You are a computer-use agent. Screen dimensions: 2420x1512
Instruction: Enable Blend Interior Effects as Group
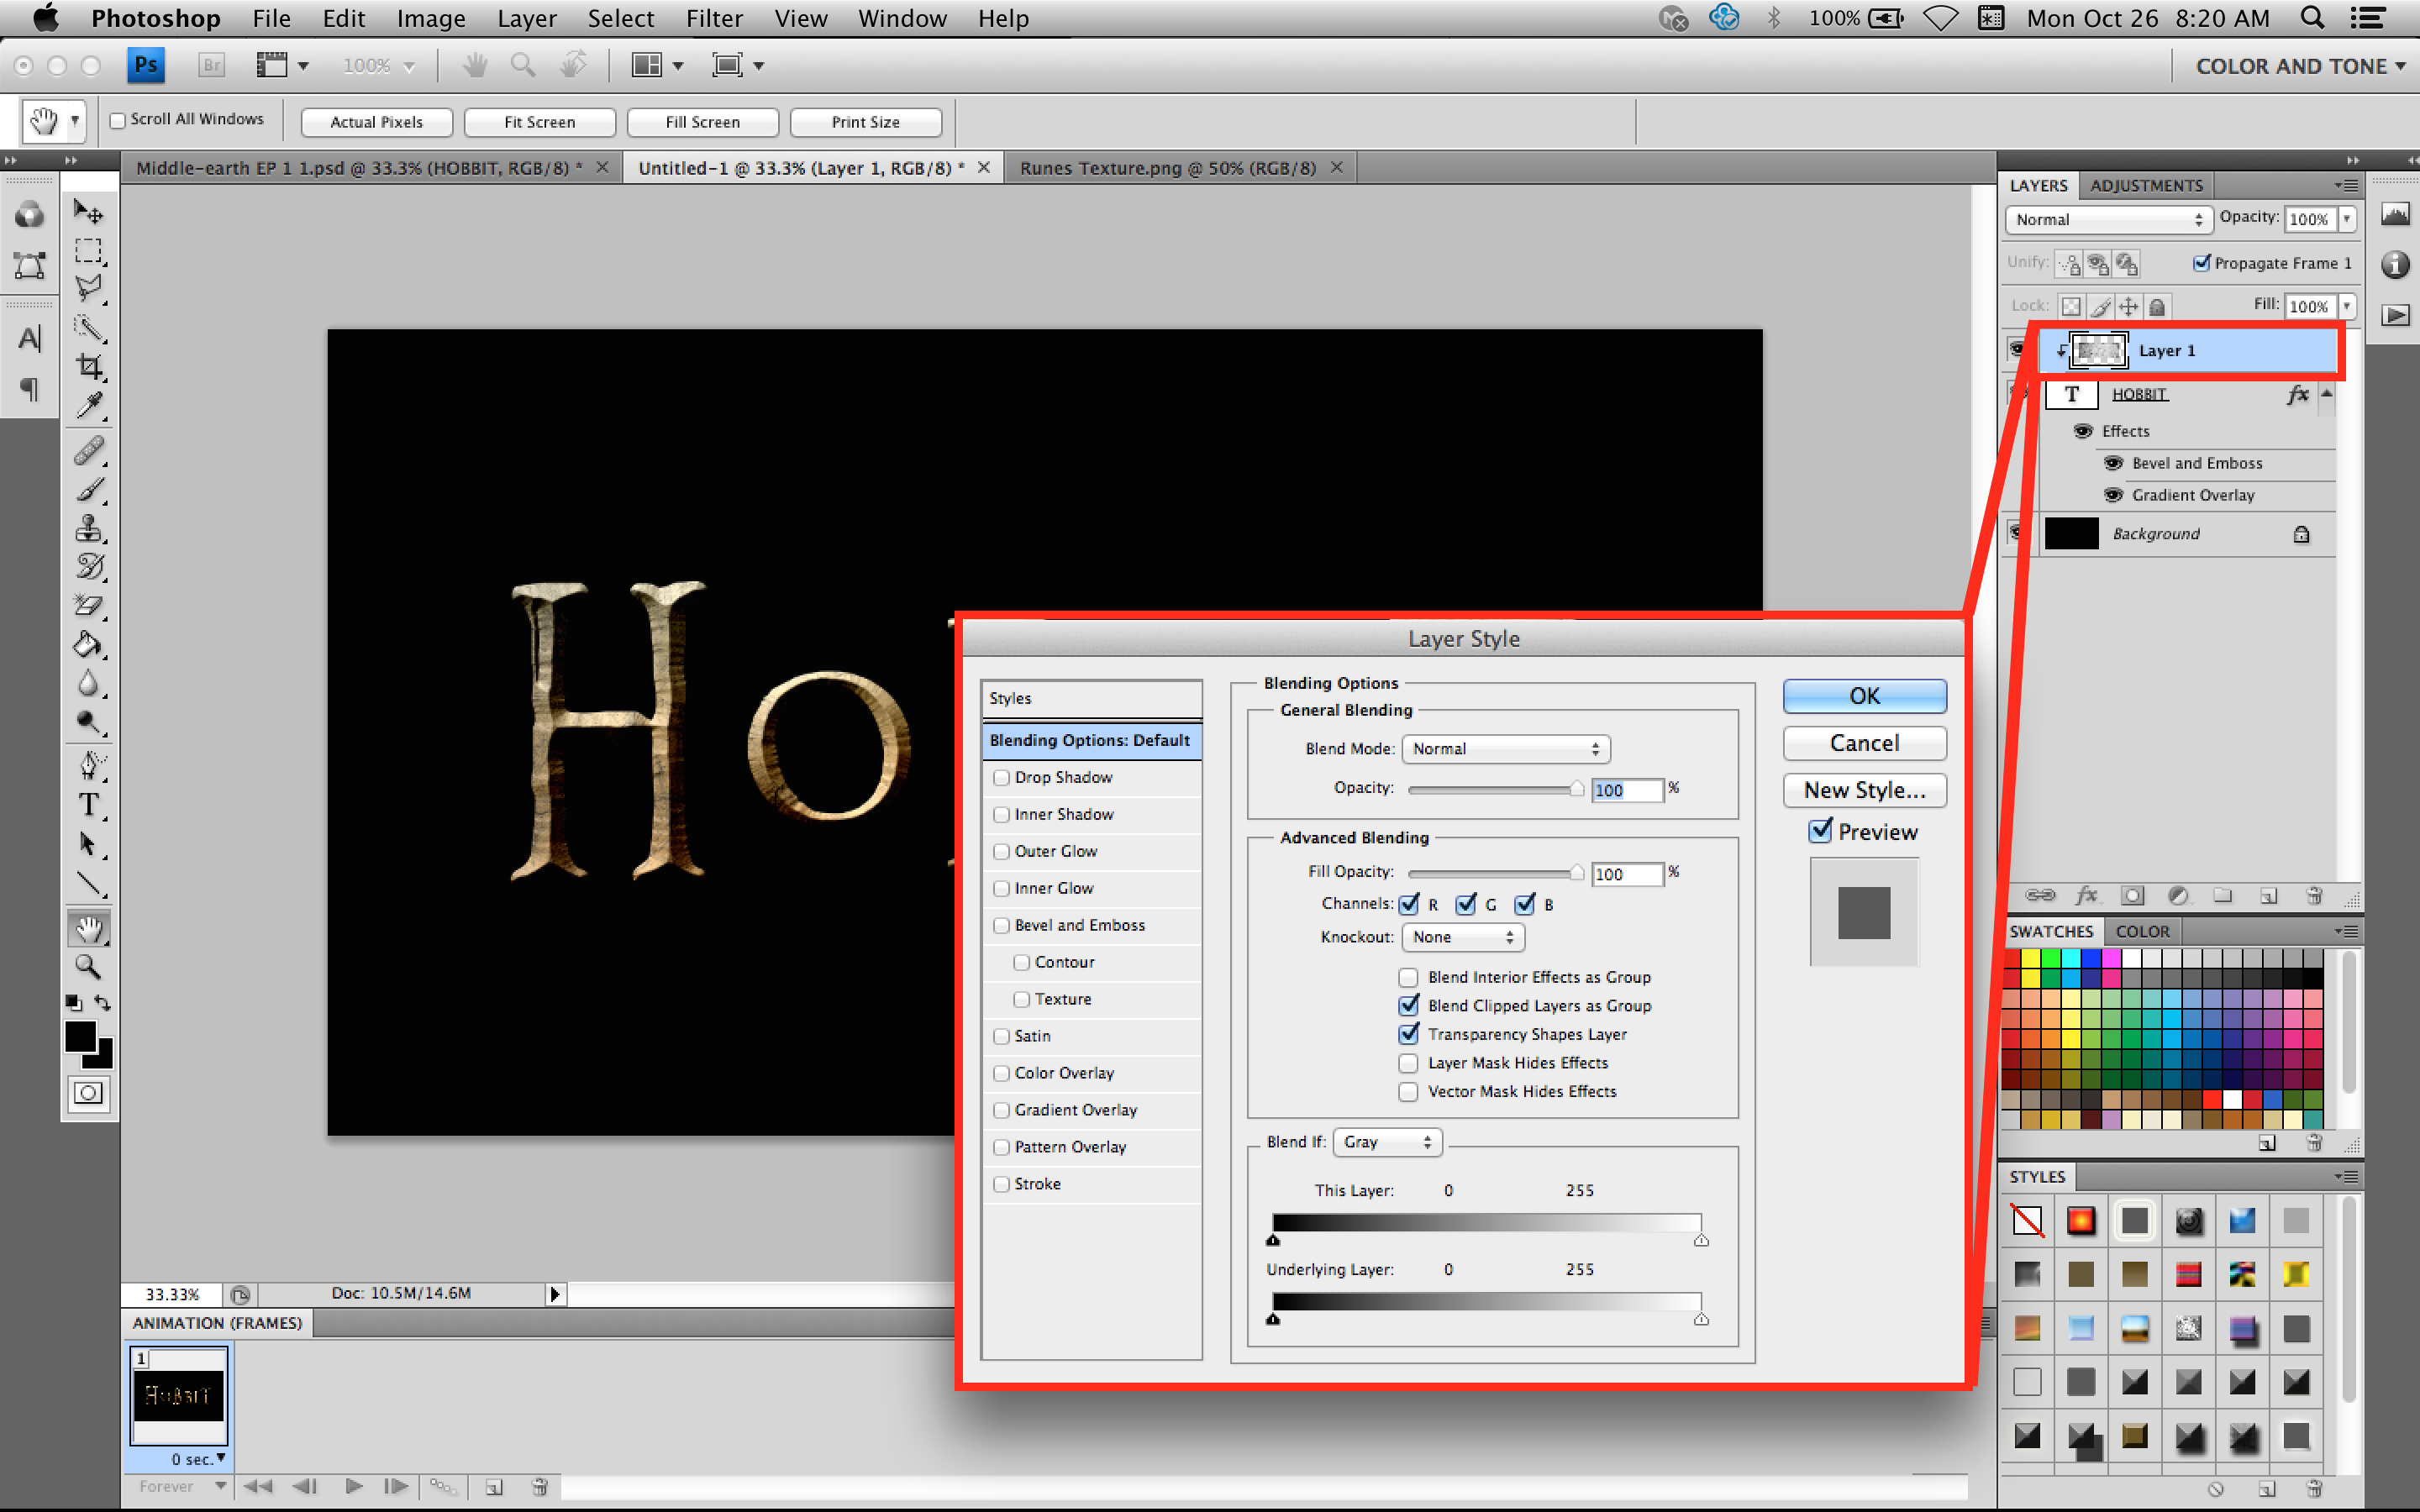[x=1407, y=975]
